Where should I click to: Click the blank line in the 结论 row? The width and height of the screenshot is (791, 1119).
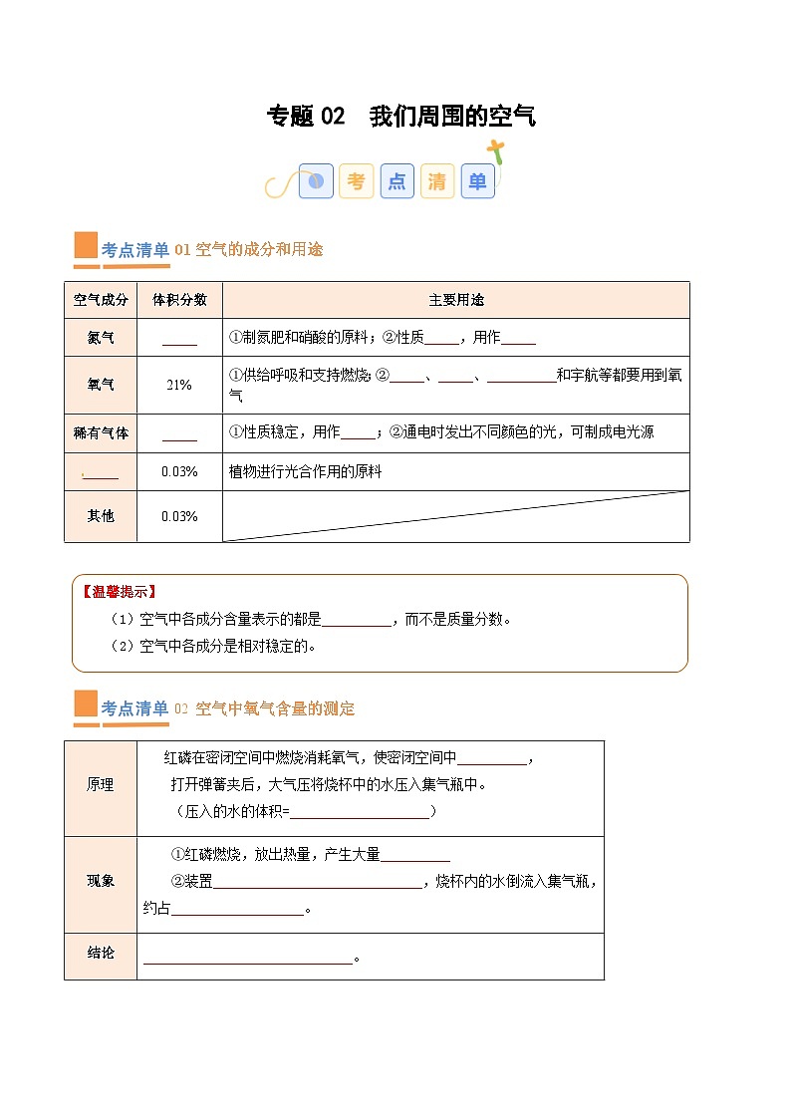point(248,959)
